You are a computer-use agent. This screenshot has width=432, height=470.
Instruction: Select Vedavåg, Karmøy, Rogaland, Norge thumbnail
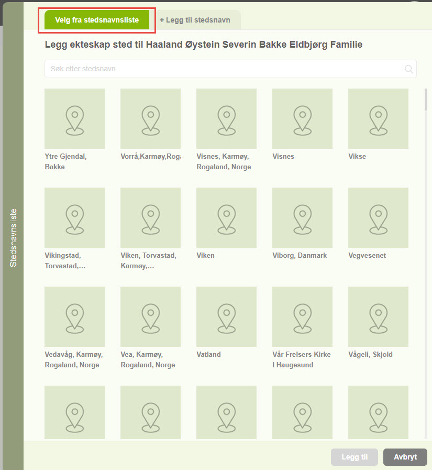[74, 316]
